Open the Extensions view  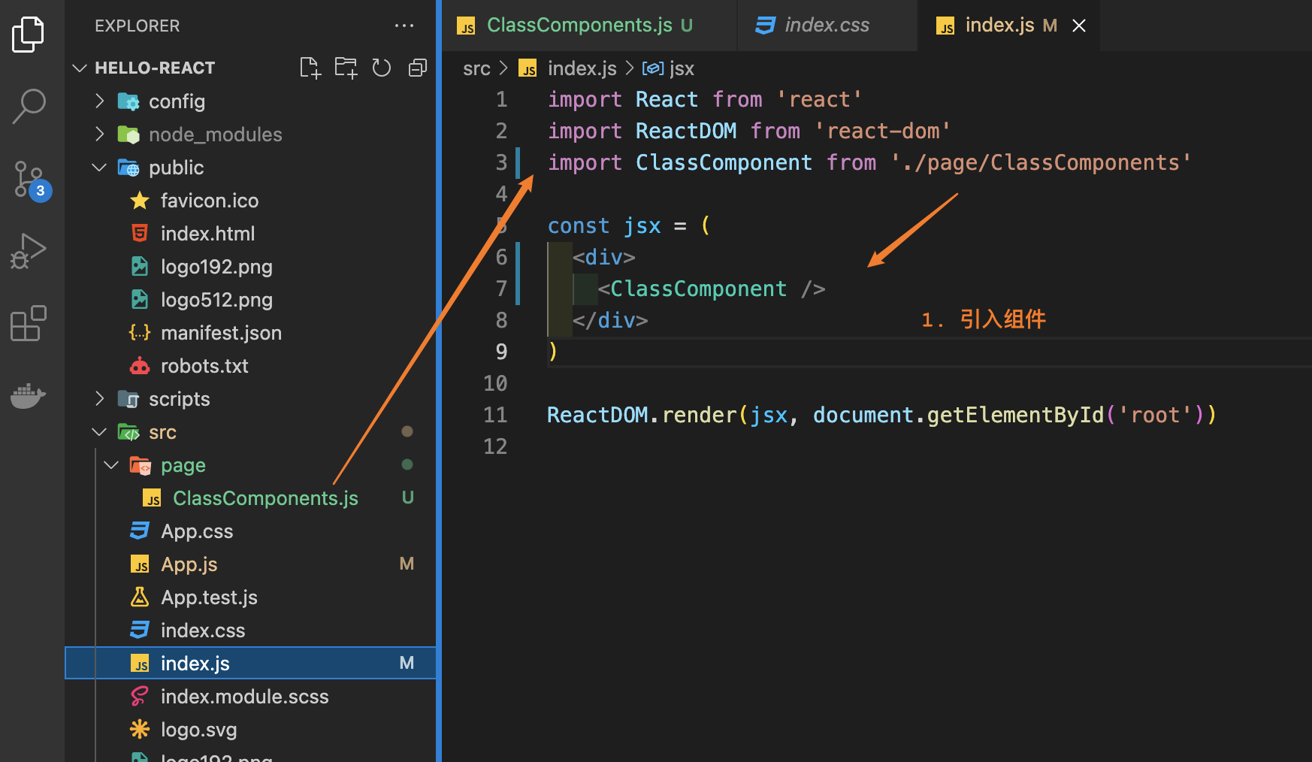pos(29,323)
